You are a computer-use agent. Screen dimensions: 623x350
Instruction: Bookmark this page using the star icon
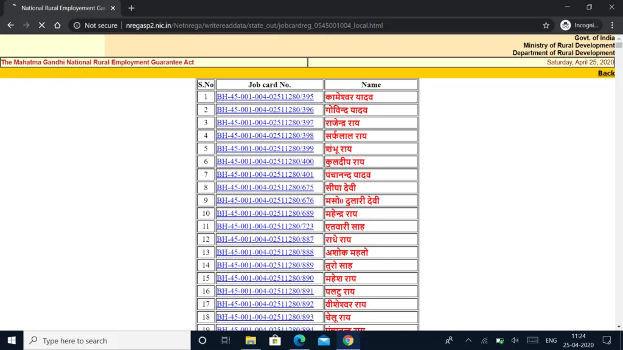pos(547,26)
